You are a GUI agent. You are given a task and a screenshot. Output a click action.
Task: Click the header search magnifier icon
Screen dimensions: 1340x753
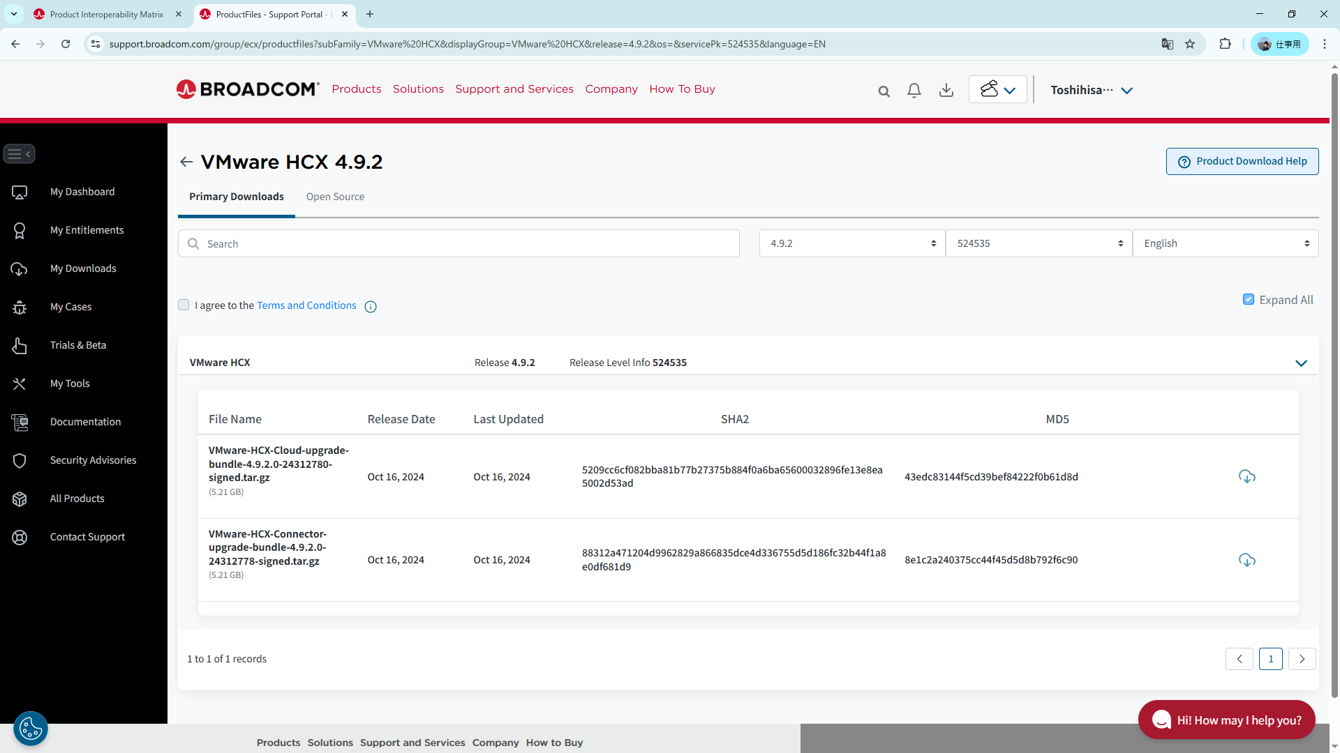tap(884, 91)
